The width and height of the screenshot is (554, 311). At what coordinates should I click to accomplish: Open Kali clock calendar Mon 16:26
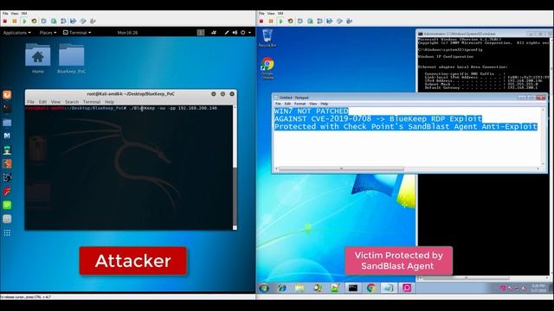coord(127,33)
